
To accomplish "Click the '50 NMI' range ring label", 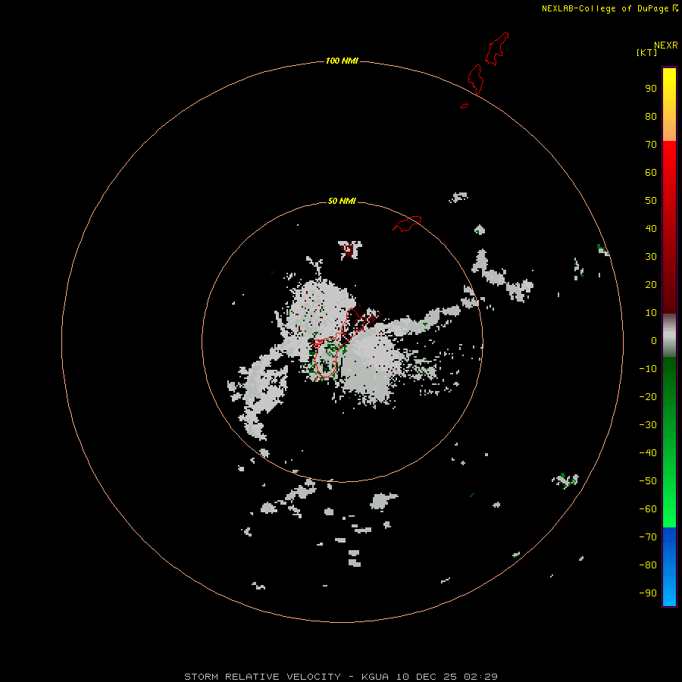I will [x=342, y=201].
